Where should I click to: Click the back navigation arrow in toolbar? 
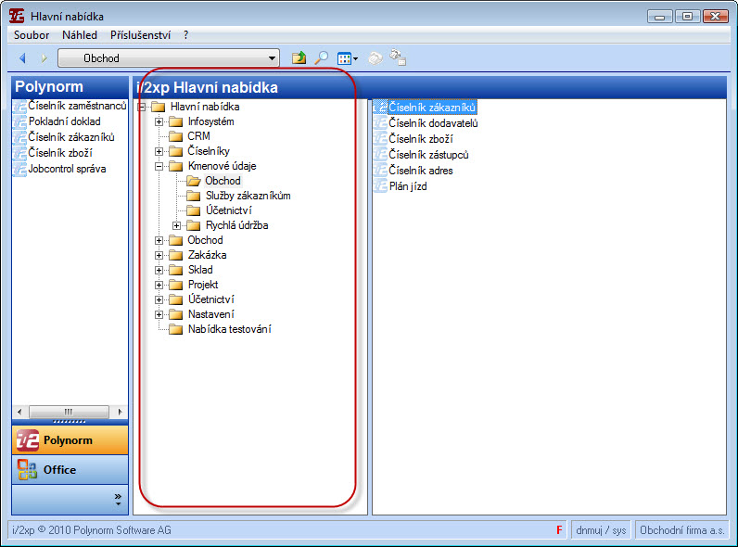(21, 57)
